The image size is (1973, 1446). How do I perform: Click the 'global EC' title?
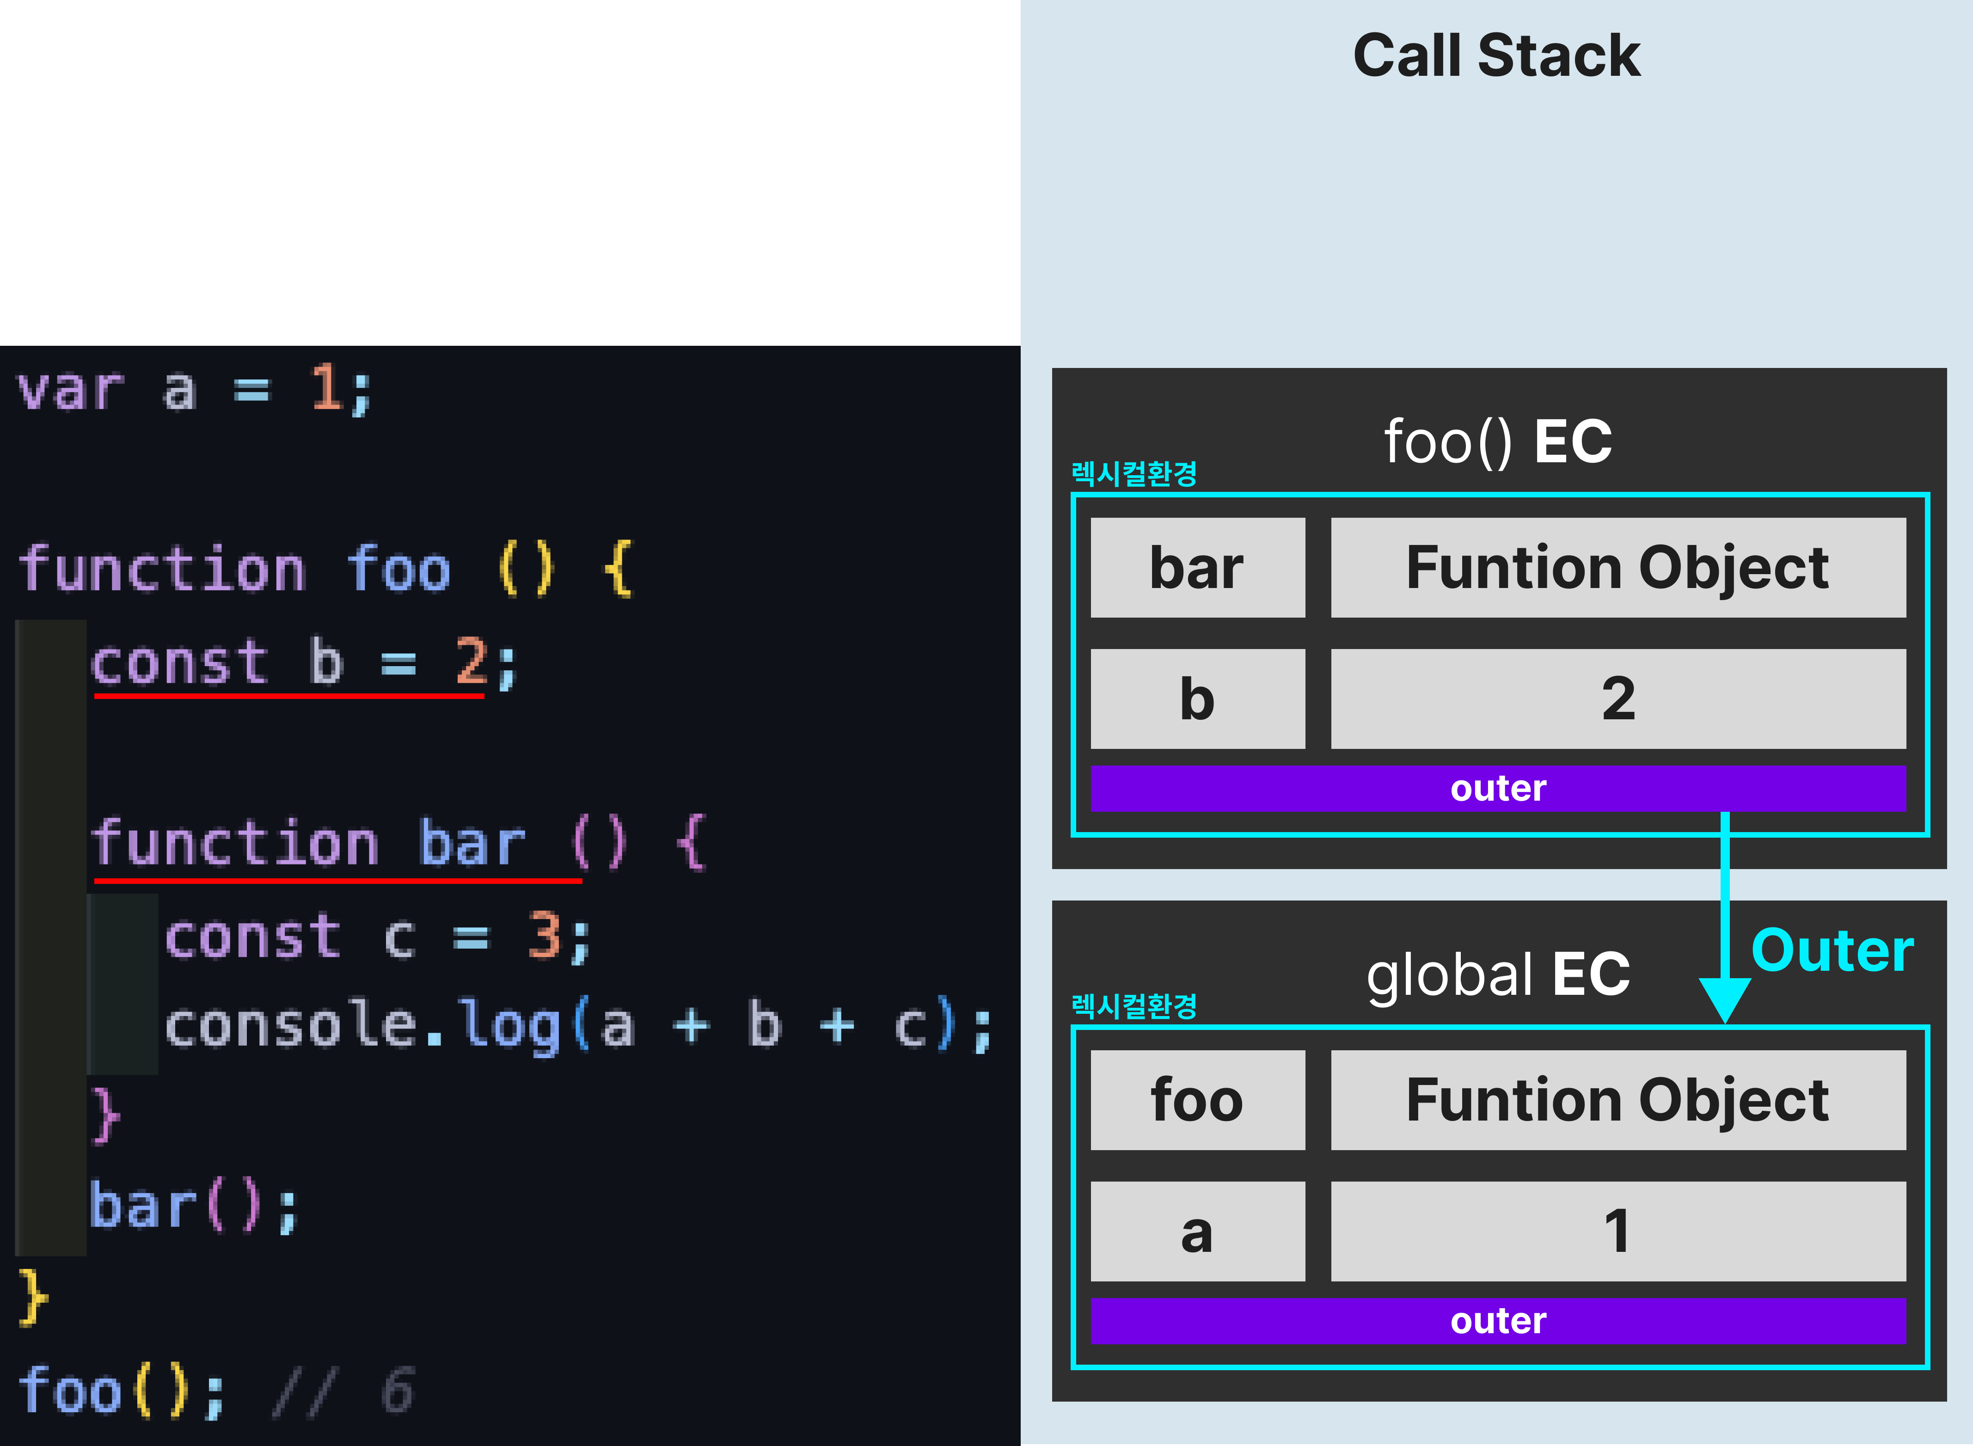click(x=1497, y=974)
